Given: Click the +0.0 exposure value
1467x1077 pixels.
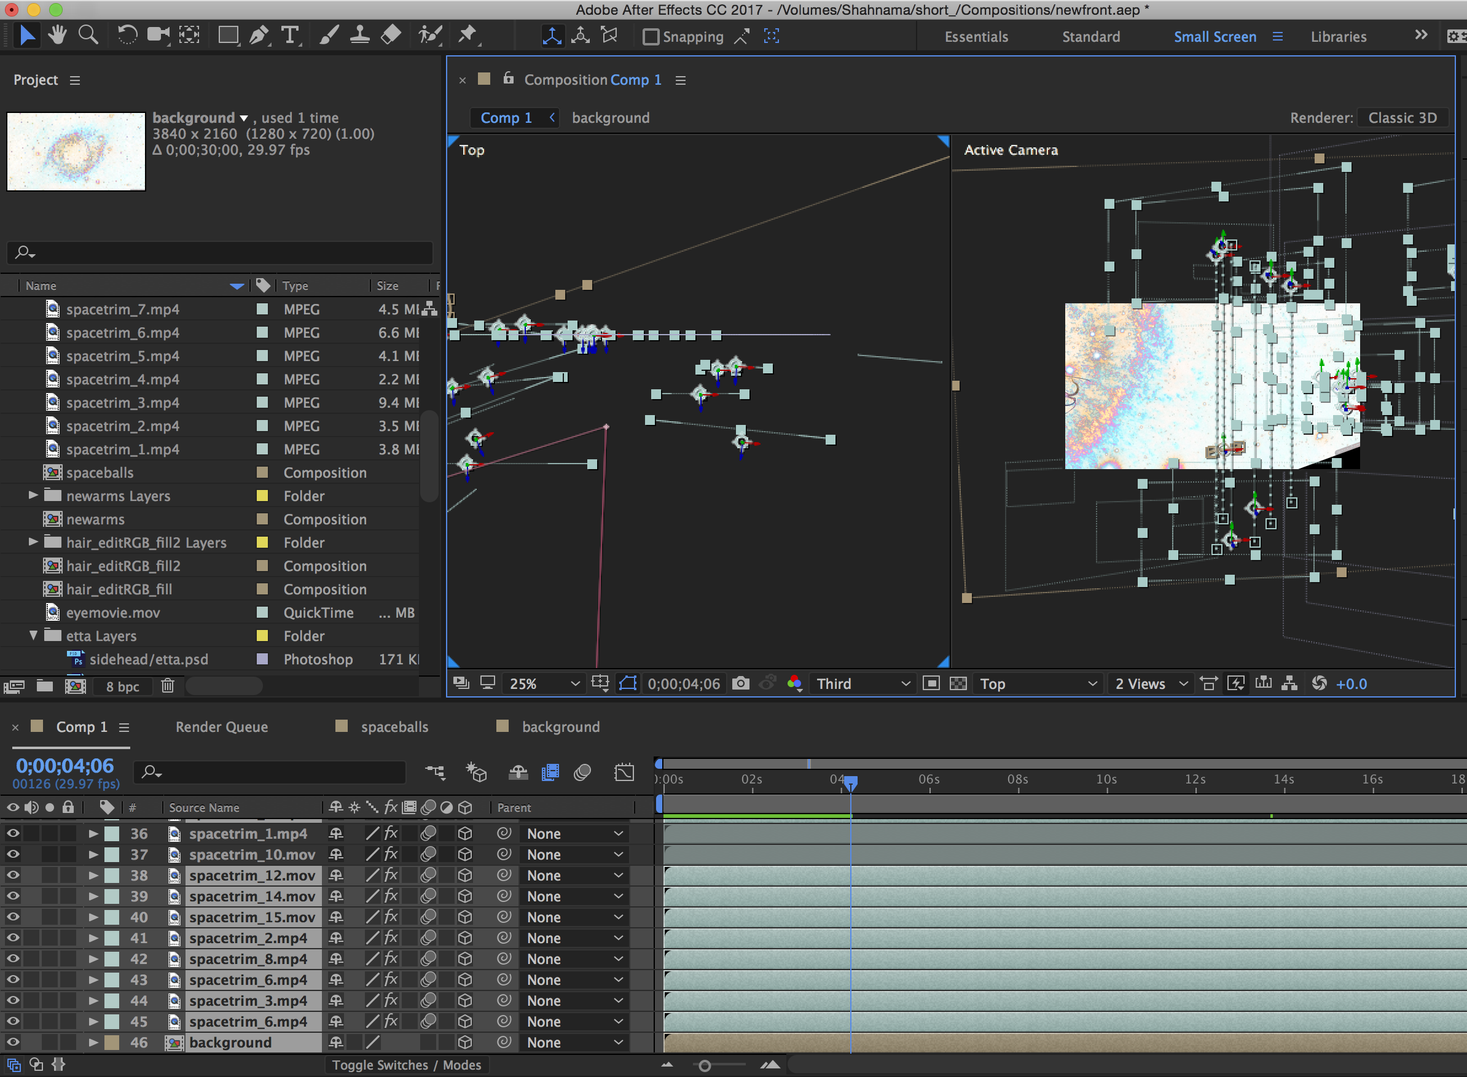Looking at the screenshot, I should 1352,683.
